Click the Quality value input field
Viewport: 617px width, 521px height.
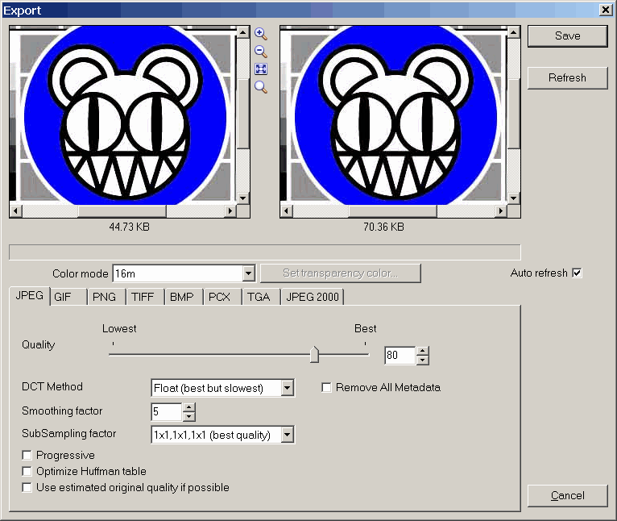(400, 355)
